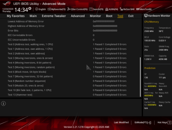Click the 2500 MHz frequency value
Viewport: 172px width, 130px height.
tap(149, 31)
